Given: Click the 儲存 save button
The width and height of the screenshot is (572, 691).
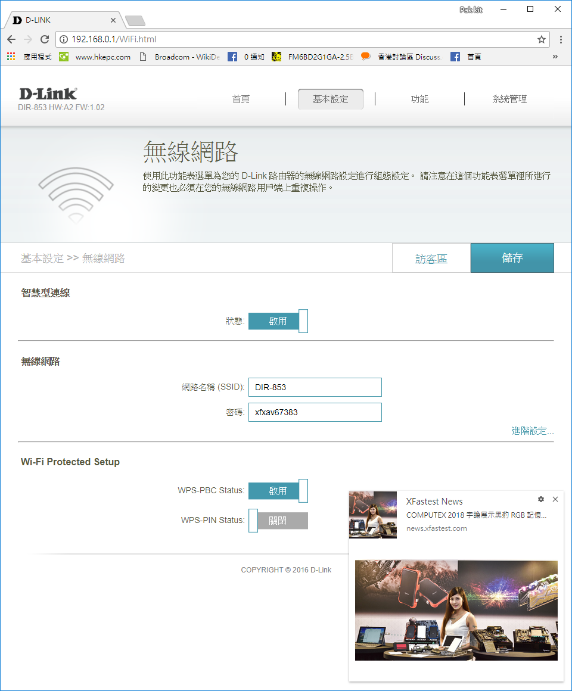Looking at the screenshot, I should 512,258.
